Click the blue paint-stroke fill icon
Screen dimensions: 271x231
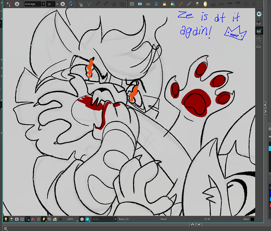[x=70, y=4]
